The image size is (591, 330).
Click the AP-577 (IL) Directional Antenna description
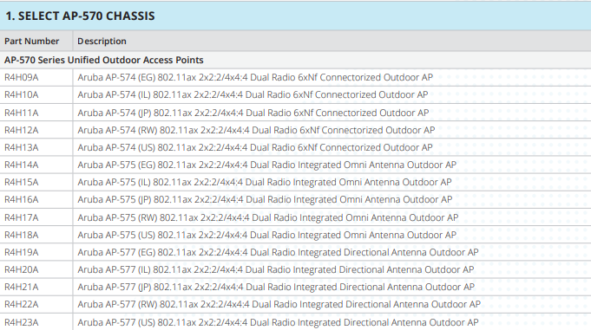coord(276,269)
